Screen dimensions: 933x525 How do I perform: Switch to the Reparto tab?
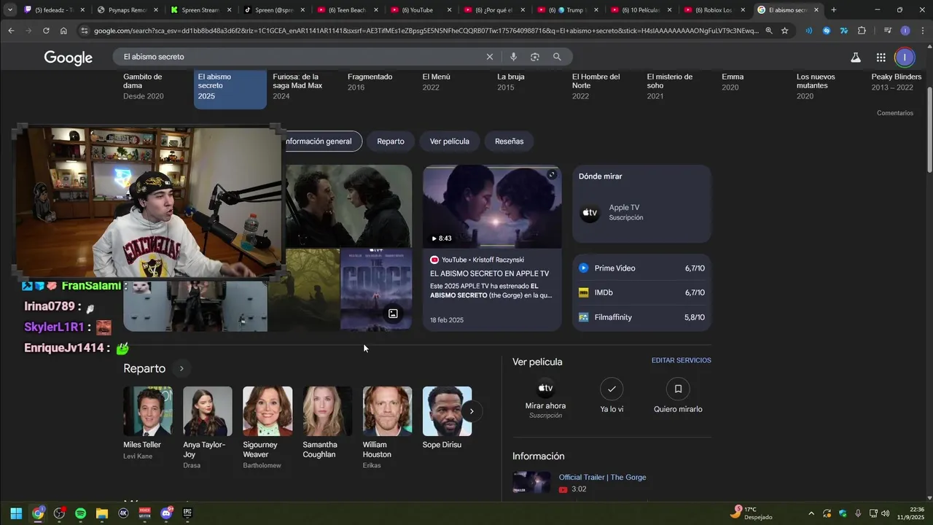[391, 141]
